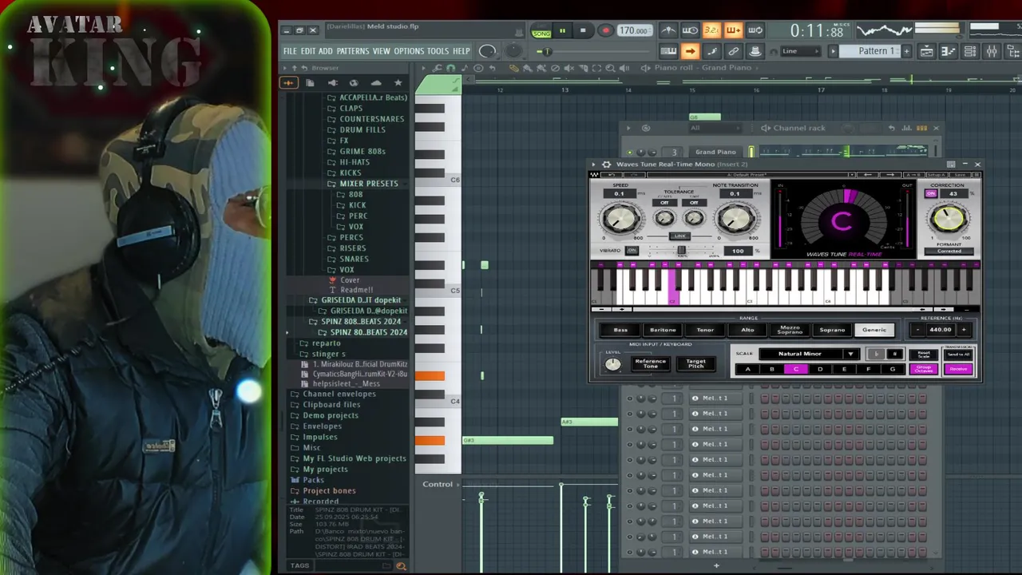The width and height of the screenshot is (1022, 575).
Task: Expand the GRISELDA D..IT dopekit folder
Action: tap(360, 300)
